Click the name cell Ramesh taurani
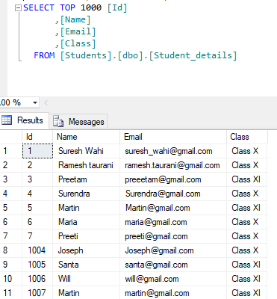Image resolution: width=277 pixels, height=299 pixels. click(x=86, y=165)
